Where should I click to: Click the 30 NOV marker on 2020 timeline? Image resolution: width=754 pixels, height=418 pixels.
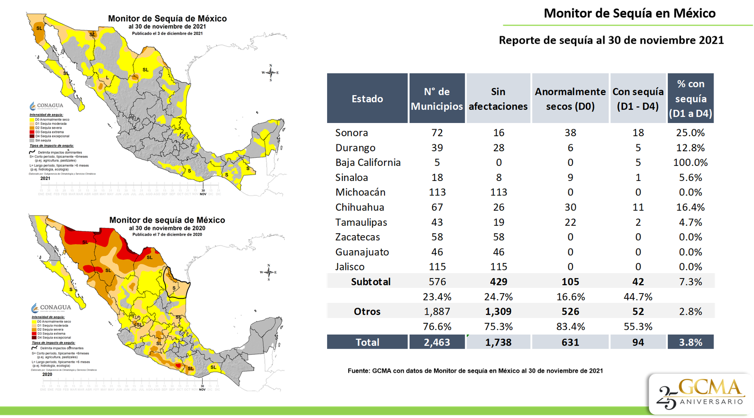pyautogui.click(x=202, y=388)
